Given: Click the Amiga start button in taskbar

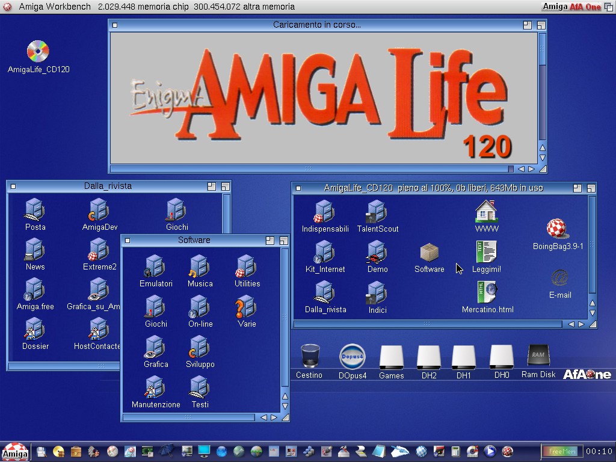Looking at the screenshot, I should tap(14, 452).
